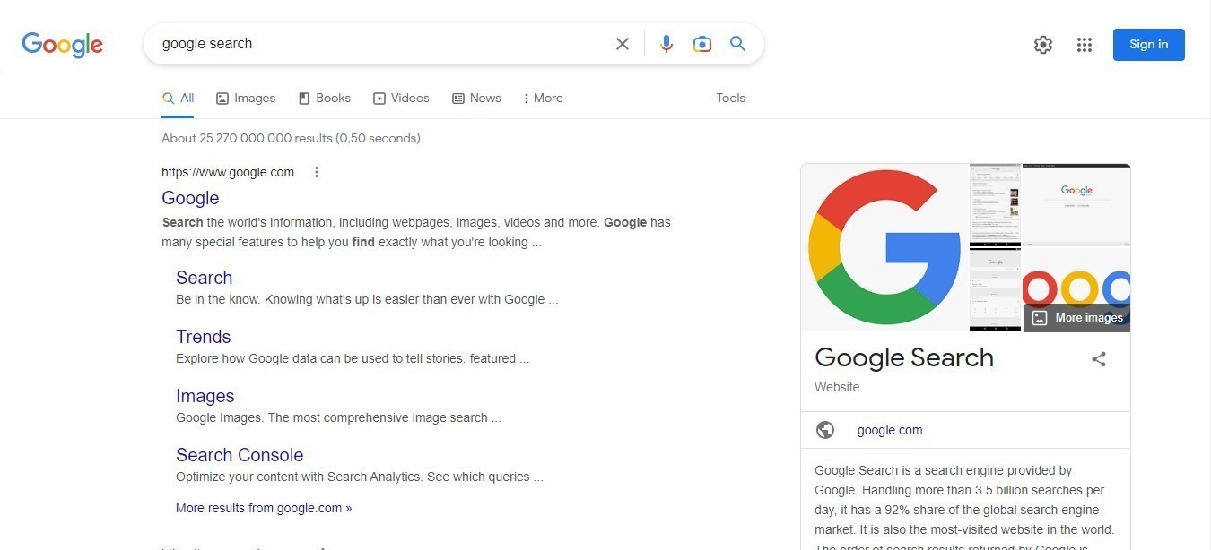Click inside the search input field
This screenshot has height=550, width=1211.
pos(377,44)
